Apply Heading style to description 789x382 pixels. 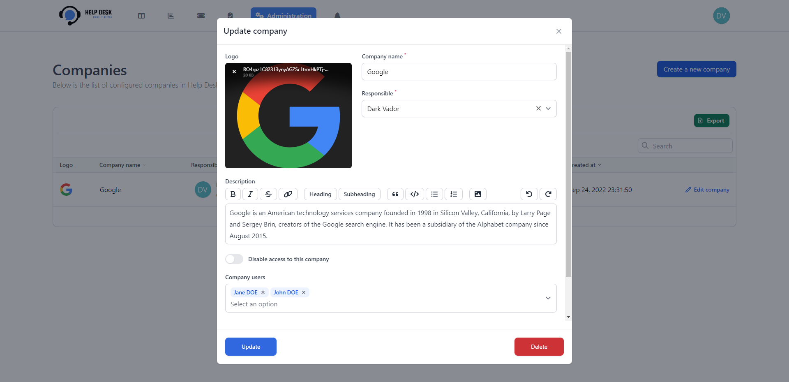coord(321,194)
